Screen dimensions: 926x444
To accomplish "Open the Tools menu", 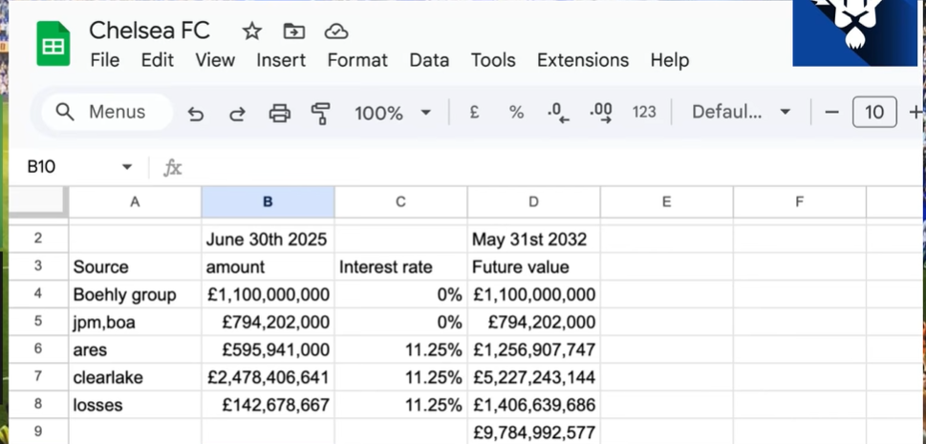I will [x=493, y=60].
